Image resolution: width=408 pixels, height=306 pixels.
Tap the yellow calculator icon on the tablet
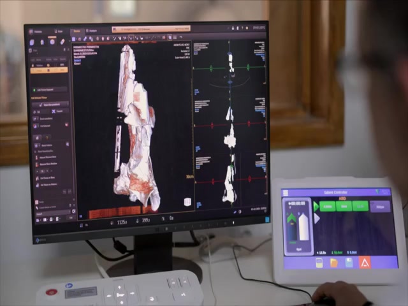point(319,262)
